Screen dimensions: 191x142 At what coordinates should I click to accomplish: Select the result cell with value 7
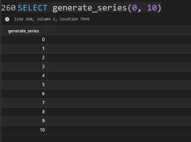tap(24, 103)
